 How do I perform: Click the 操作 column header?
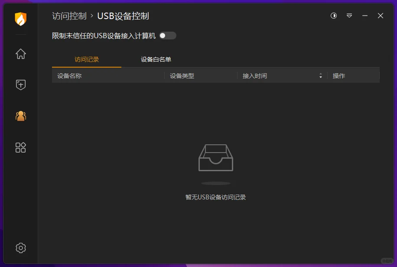coord(338,75)
